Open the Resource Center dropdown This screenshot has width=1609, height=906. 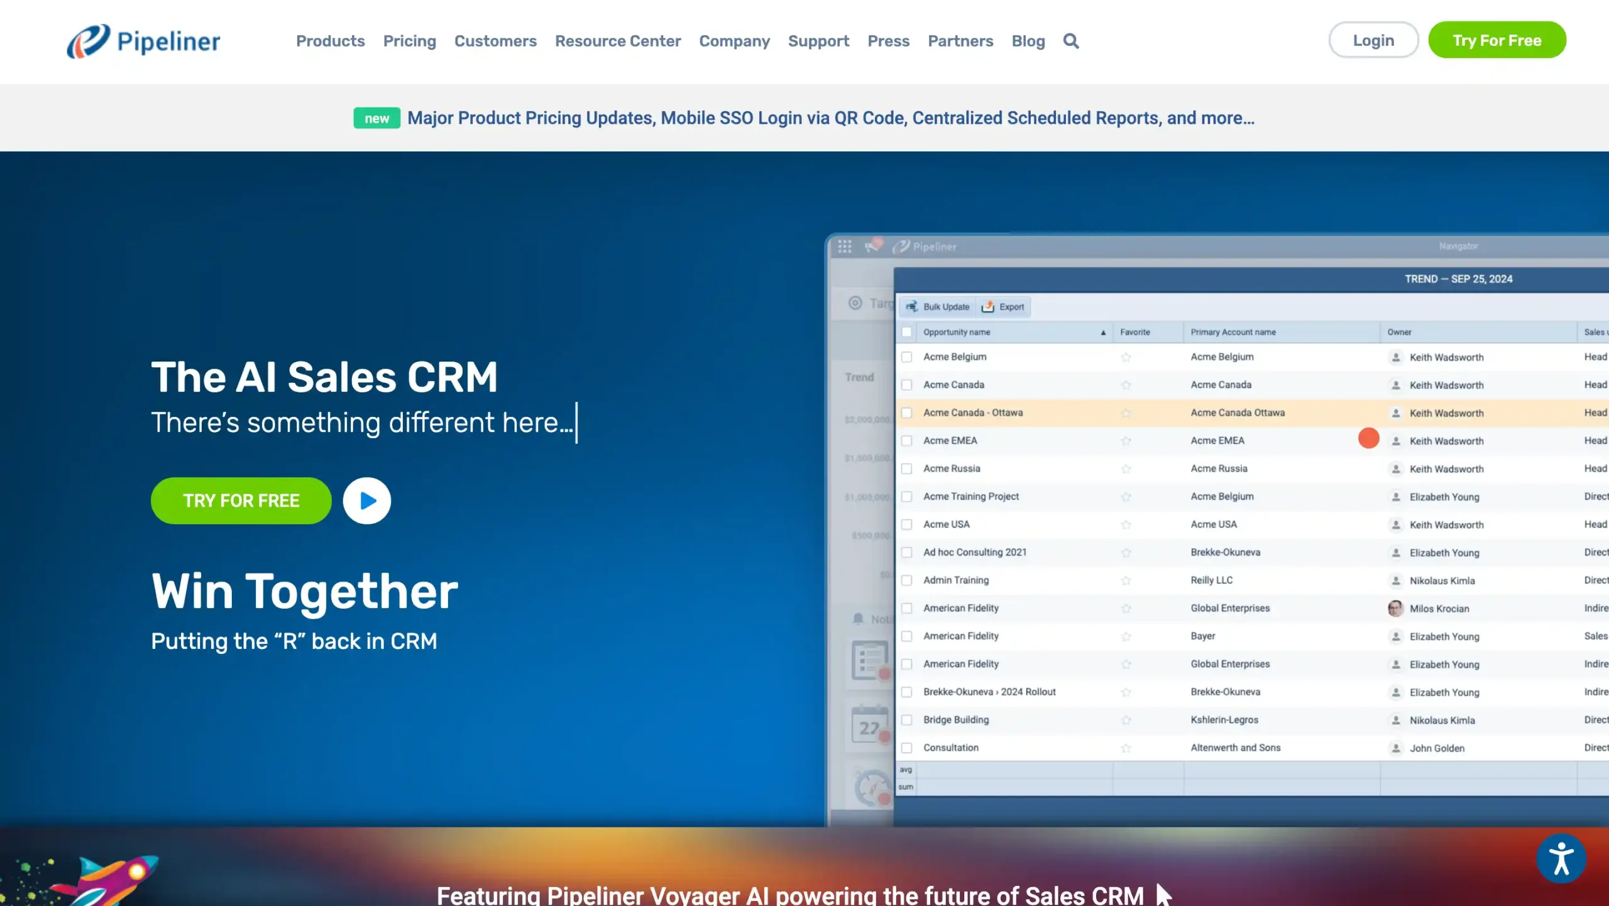618,41
